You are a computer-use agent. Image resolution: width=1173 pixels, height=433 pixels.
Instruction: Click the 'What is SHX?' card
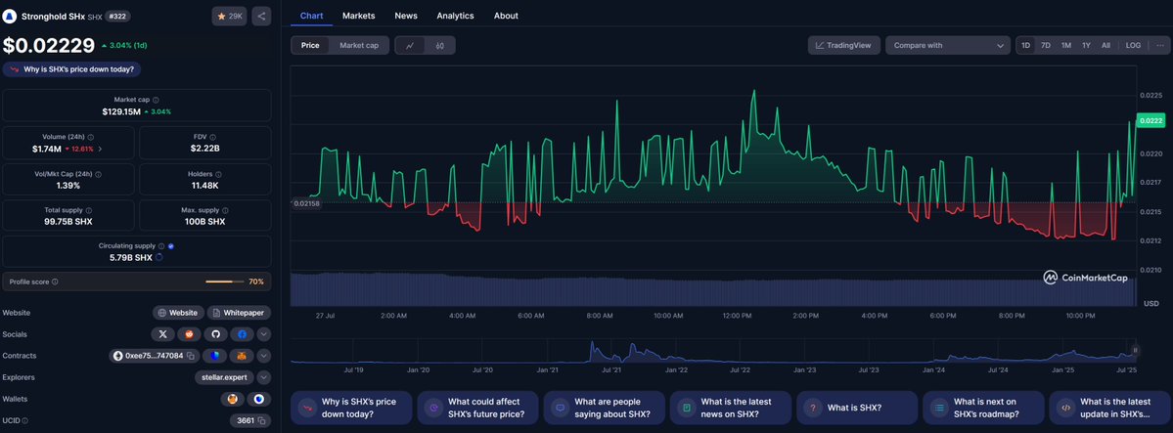(x=857, y=408)
